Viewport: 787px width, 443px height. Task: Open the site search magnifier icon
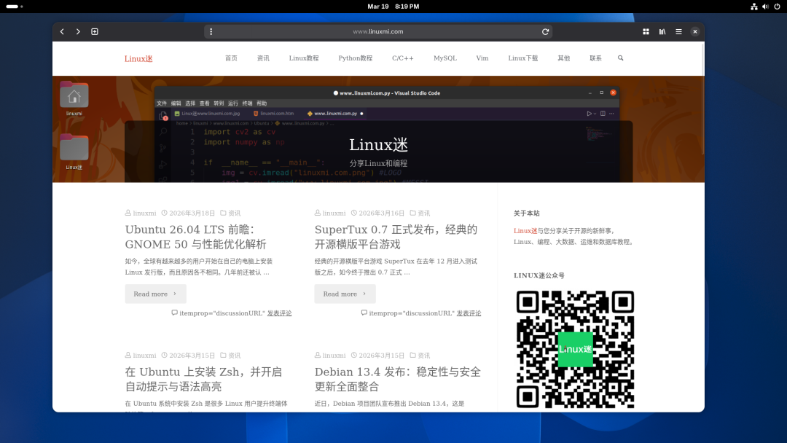click(x=620, y=58)
